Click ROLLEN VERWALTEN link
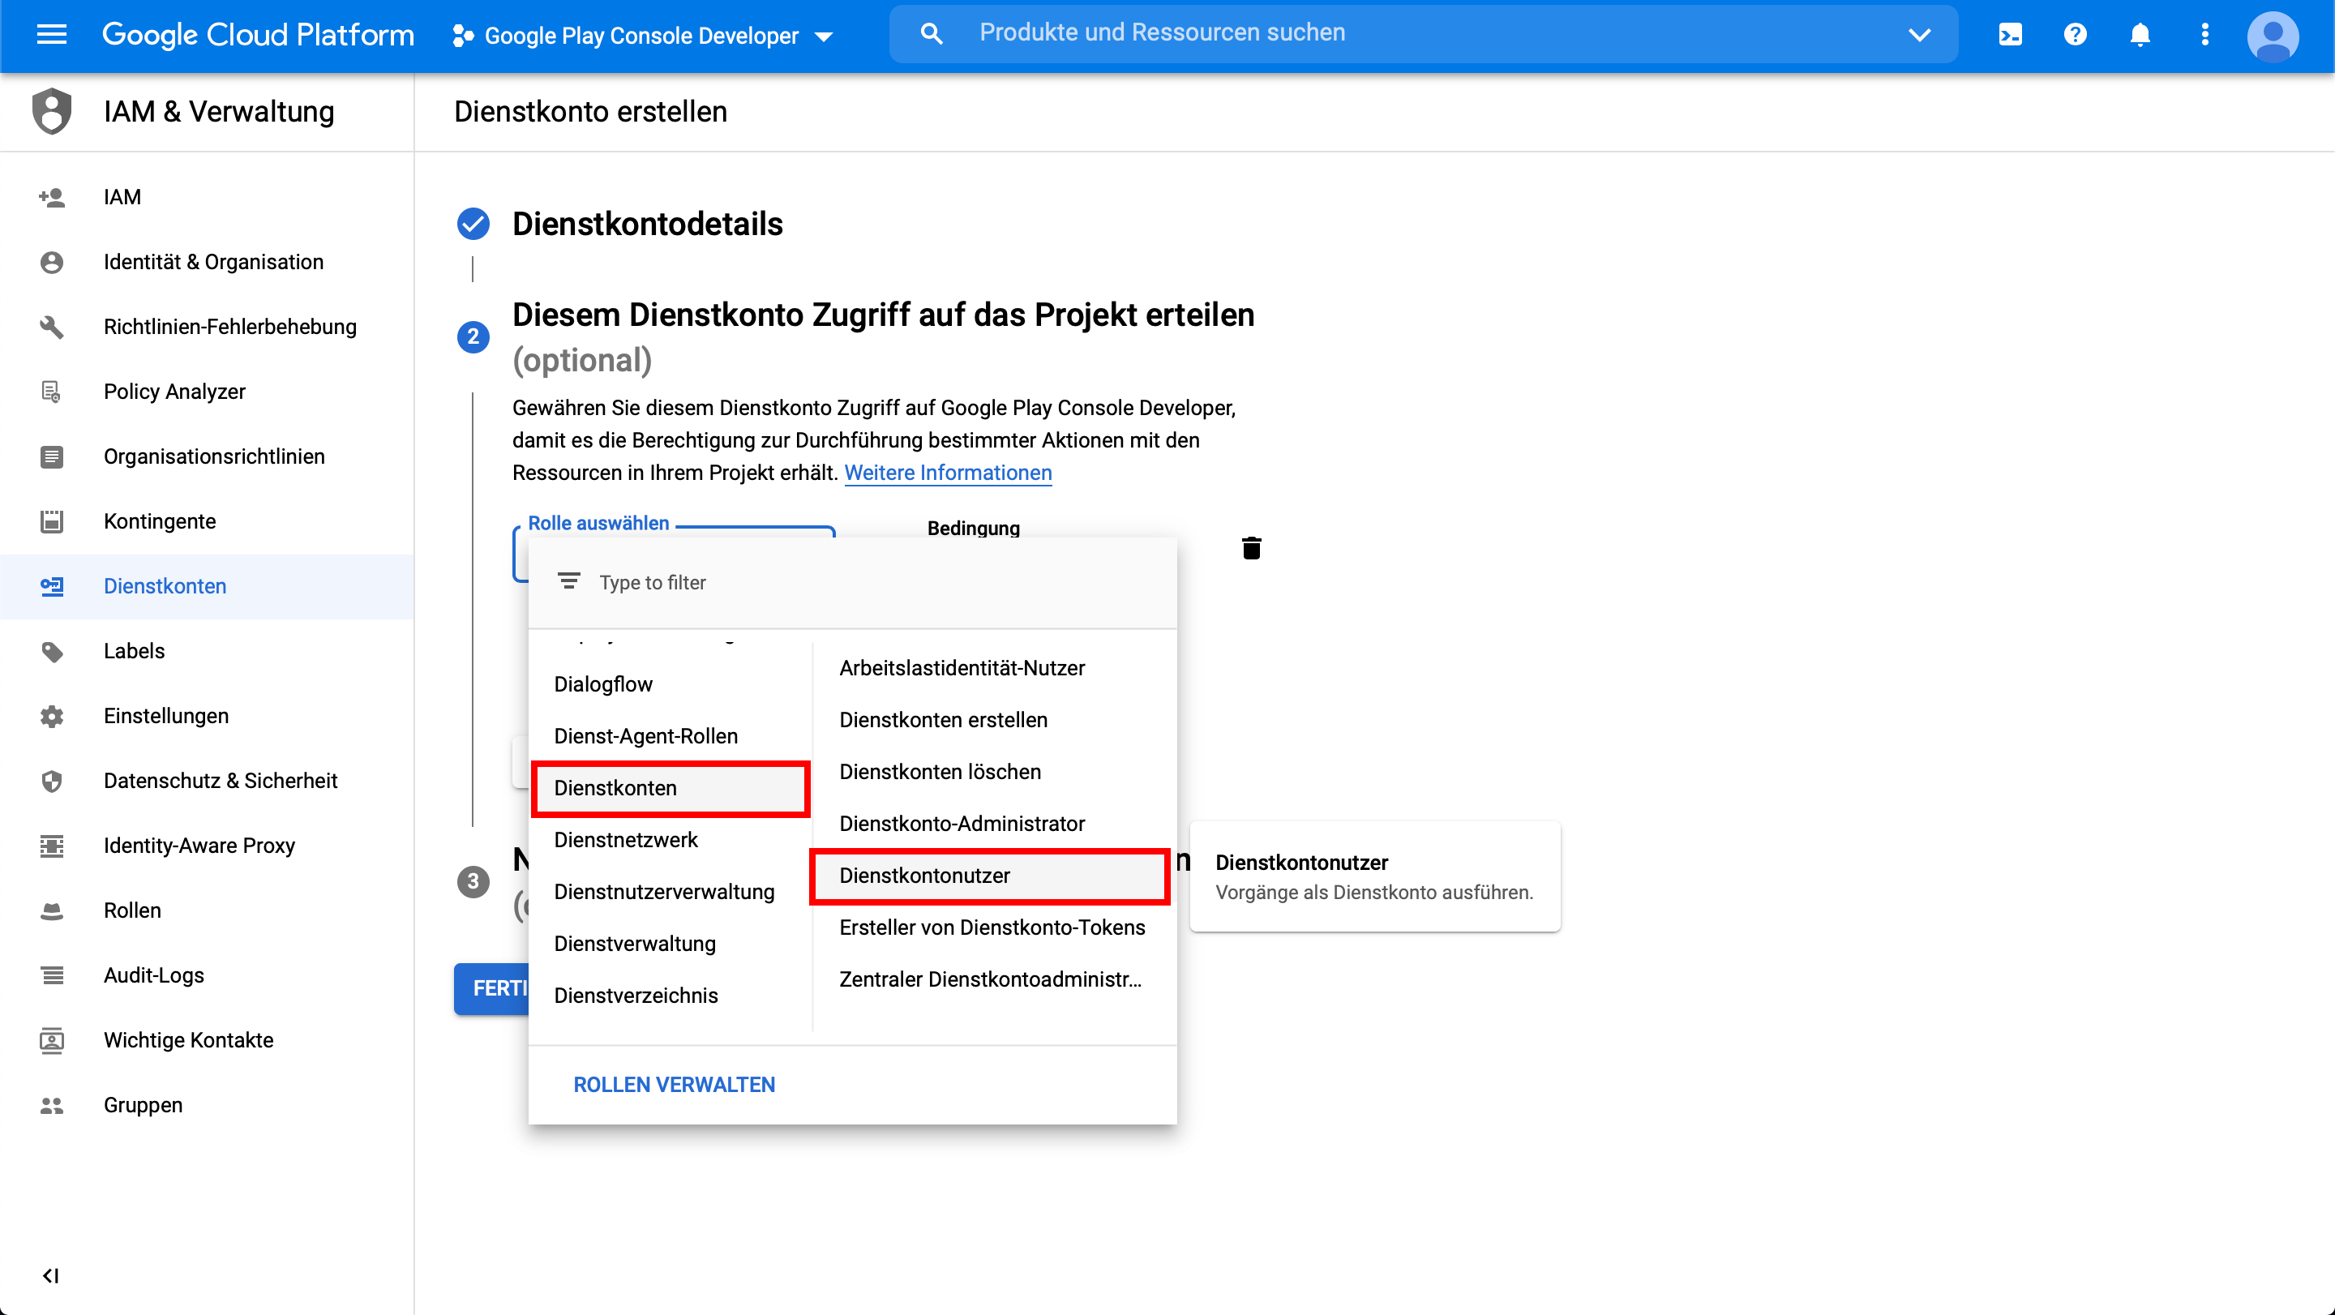The height and width of the screenshot is (1315, 2335). point(675,1085)
